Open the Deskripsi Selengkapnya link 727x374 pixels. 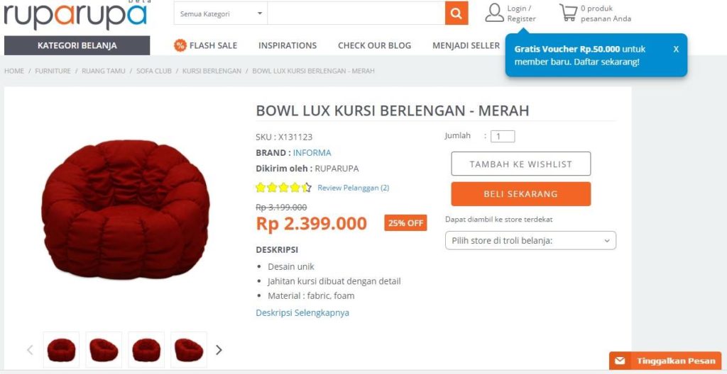pos(302,312)
